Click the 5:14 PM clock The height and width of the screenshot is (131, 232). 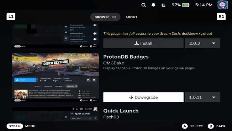point(204,5)
